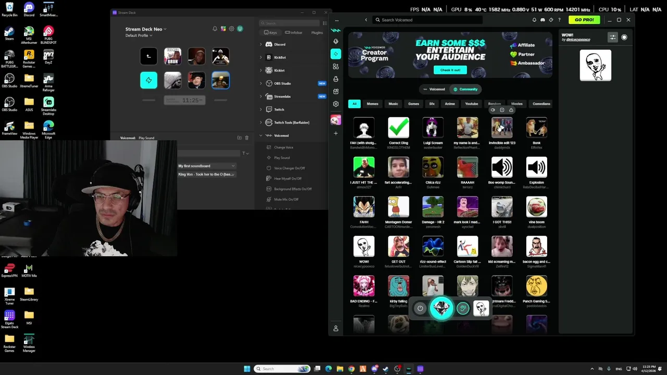Open the Soundboard lightning icon in Voicemod sidebar
Image resolution: width=667 pixels, height=375 pixels.
pyautogui.click(x=336, y=54)
